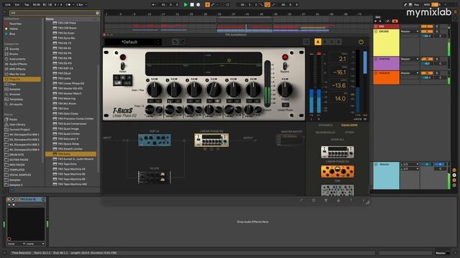Toggle the T-RackS power button

coord(361,42)
